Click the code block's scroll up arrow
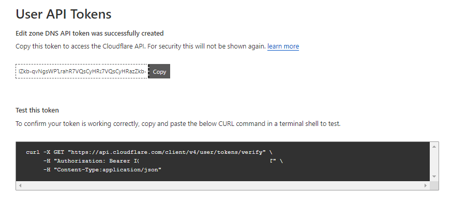This screenshot has height=208, width=452. (434, 146)
